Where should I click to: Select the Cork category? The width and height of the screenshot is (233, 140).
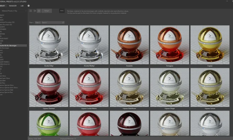[1, 95]
